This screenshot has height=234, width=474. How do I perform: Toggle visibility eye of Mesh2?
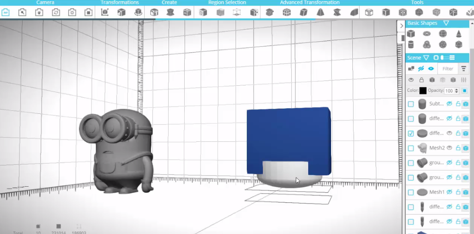click(450, 148)
